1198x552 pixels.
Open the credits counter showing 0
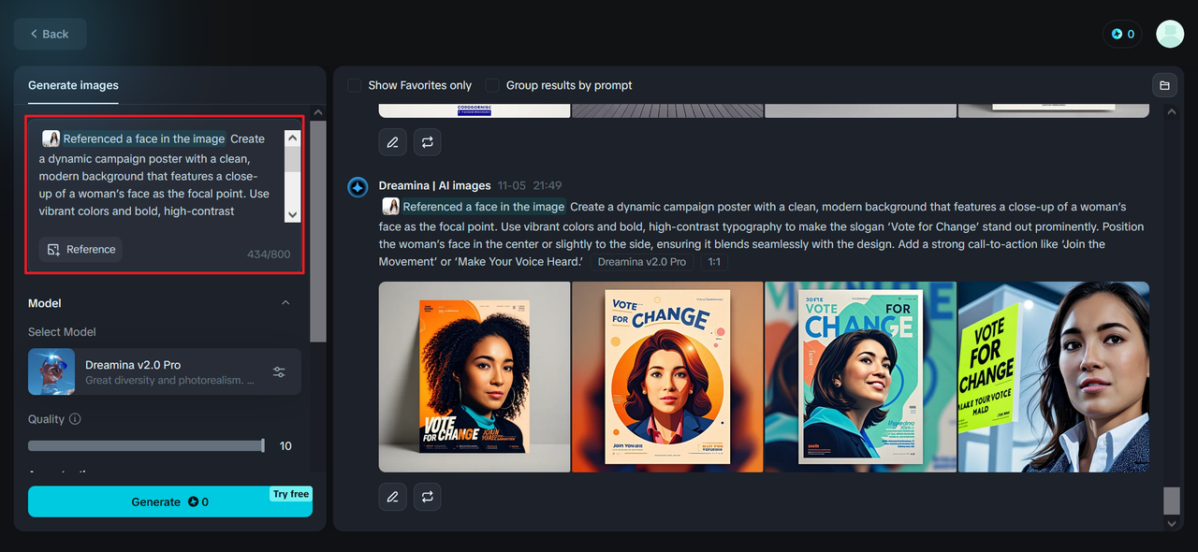[1123, 34]
